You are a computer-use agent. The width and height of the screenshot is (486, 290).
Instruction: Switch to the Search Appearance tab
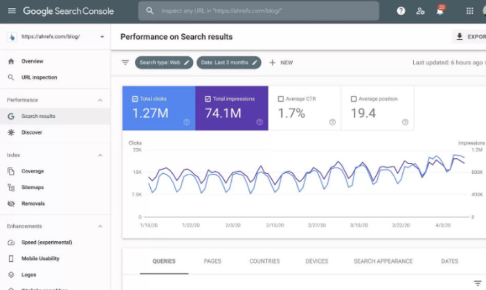click(x=383, y=261)
